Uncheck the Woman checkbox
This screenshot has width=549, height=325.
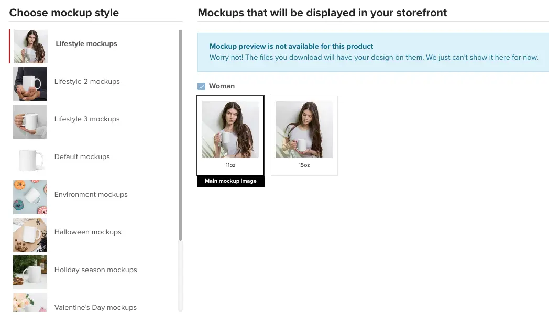click(202, 86)
